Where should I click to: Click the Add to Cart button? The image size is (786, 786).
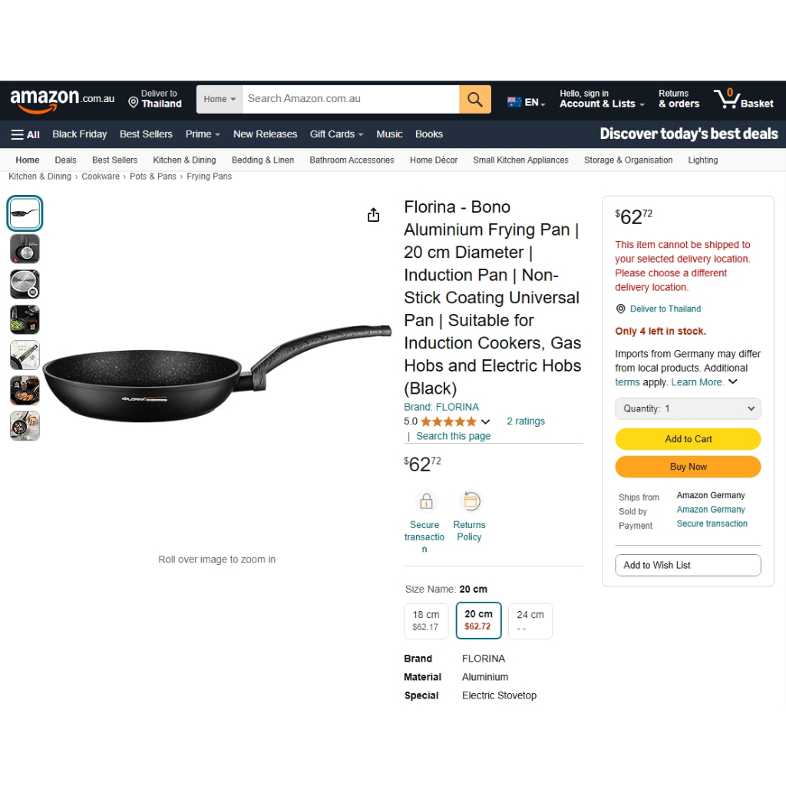point(688,439)
